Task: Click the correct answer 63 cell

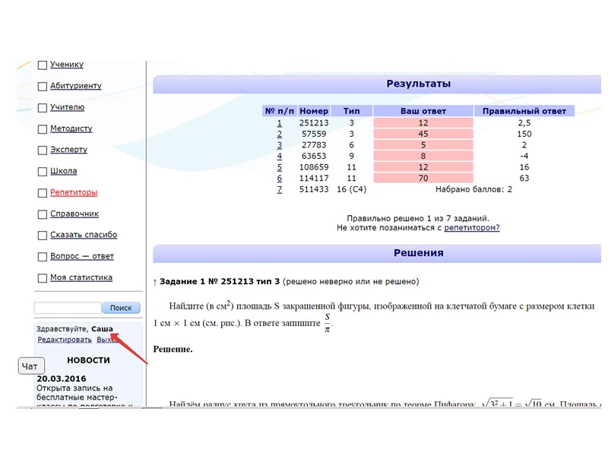Action: pyautogui.click(x=524, y=179)
